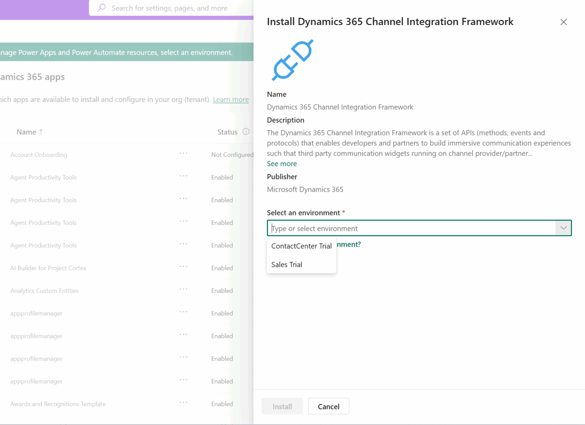Open more options for Account Onboarding
This screenshot has height=425, width=585.
[x=184, y=153]
